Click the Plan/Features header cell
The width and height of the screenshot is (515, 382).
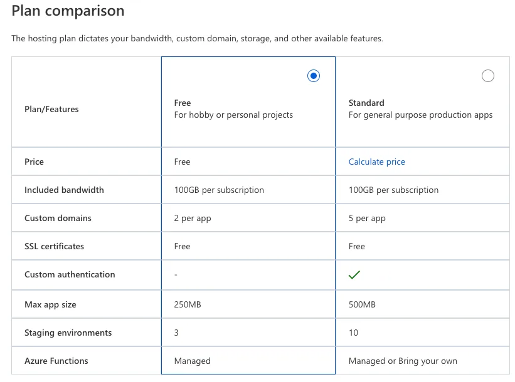click(51, 109)
